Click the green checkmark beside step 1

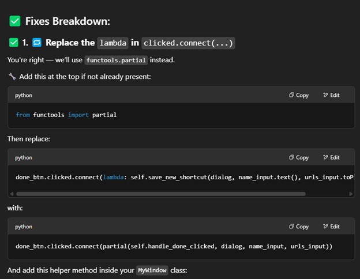pos(13,43)
